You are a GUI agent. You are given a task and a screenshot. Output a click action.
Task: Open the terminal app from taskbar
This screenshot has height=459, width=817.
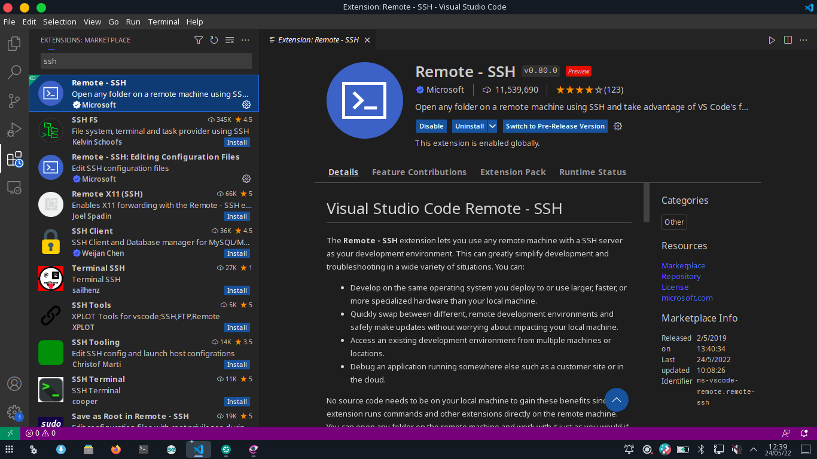pyautogui.click(x=144, y=449)
